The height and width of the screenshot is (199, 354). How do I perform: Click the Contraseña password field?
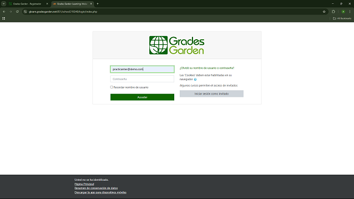(142, 79)
